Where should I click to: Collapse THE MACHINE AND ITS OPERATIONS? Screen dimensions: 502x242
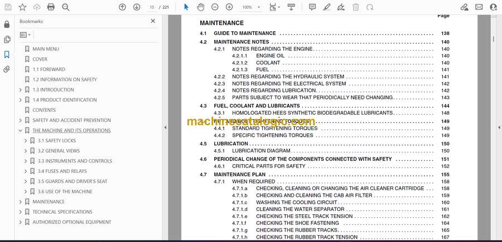coord(21,131)
